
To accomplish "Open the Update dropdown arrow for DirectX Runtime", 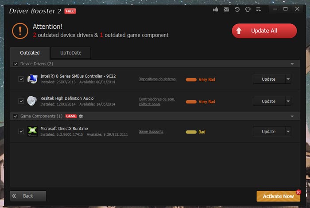I will [x=288, y=131].
